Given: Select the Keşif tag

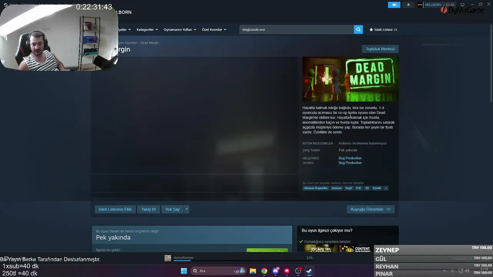Looking at the screenshot, I should coord(349,188).
